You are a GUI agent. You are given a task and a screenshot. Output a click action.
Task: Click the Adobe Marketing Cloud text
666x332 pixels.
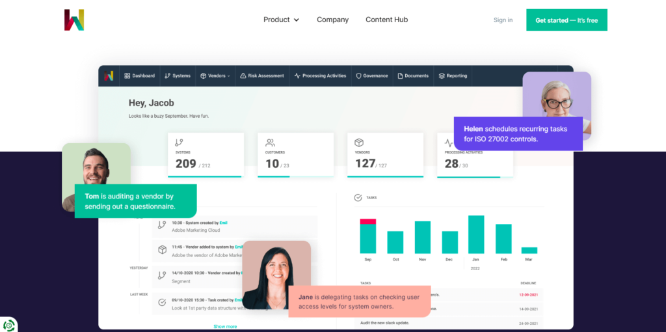pos(196,230)
